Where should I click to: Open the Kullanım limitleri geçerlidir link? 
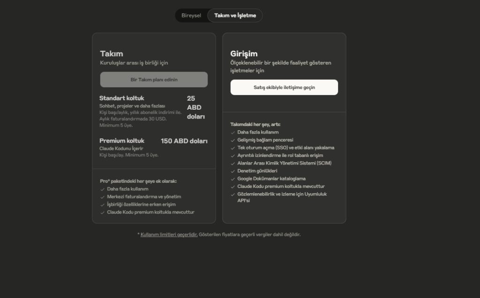[x=169, y=234]
